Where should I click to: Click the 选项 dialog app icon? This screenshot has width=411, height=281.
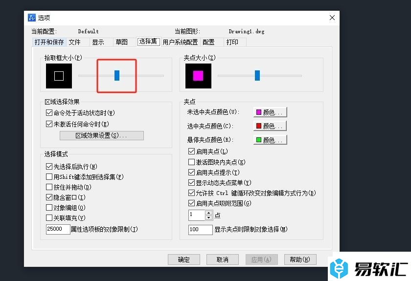coord(32,18)
